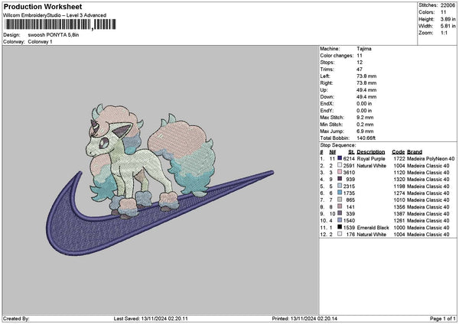Image resolution: width=459 pixels, height=324 pixels.
Task: Select the 'Colorway 1' value
Action: (40, 42)
